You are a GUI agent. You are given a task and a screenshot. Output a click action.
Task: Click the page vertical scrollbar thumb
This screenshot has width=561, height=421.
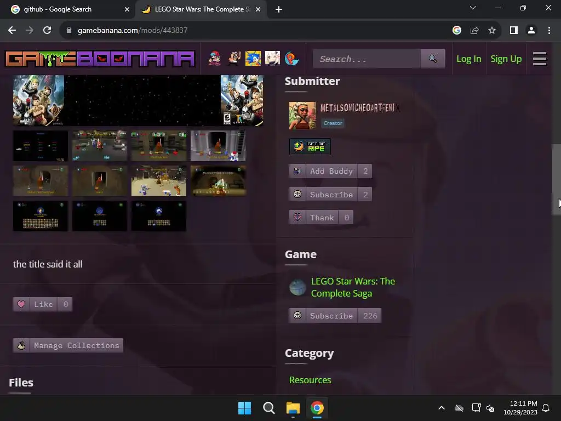pyautogui.click(x=557, y=179)
